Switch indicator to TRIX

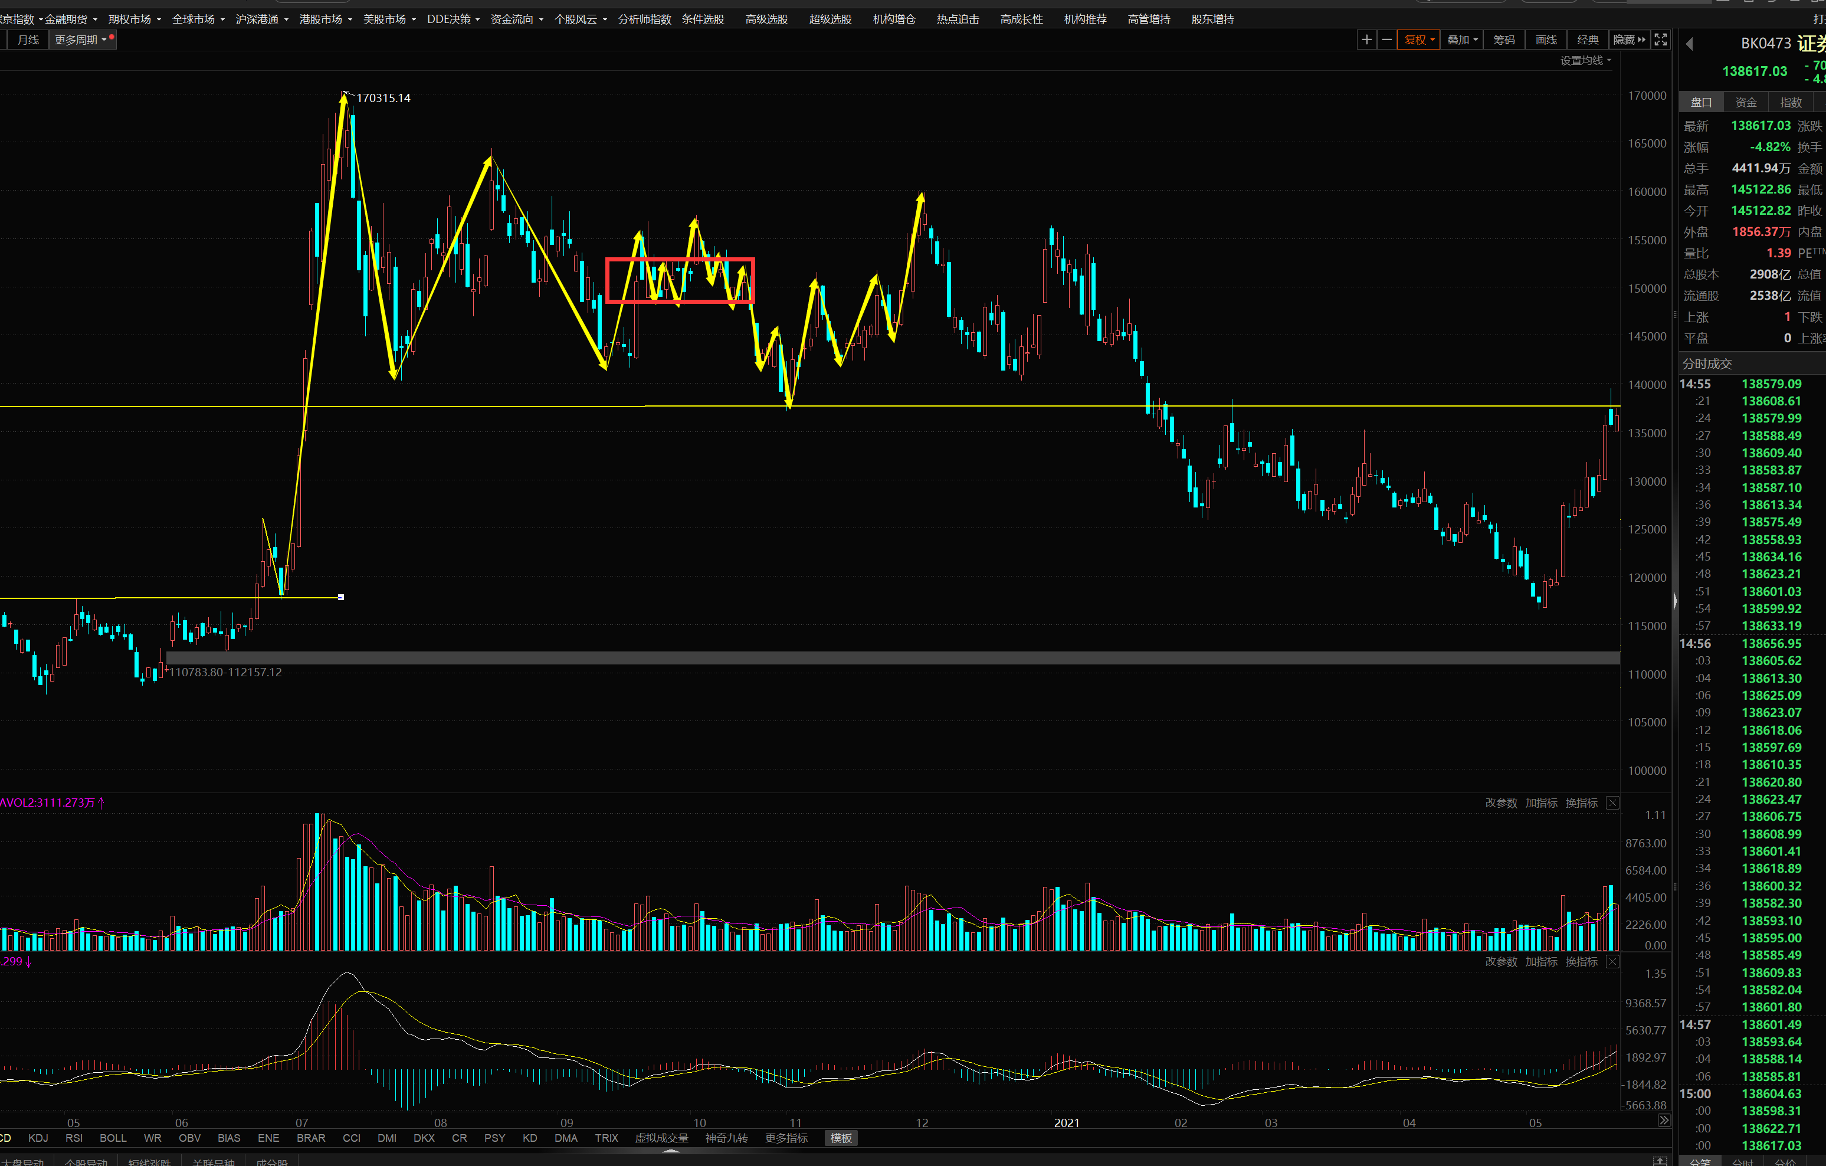coord(606,1138)
